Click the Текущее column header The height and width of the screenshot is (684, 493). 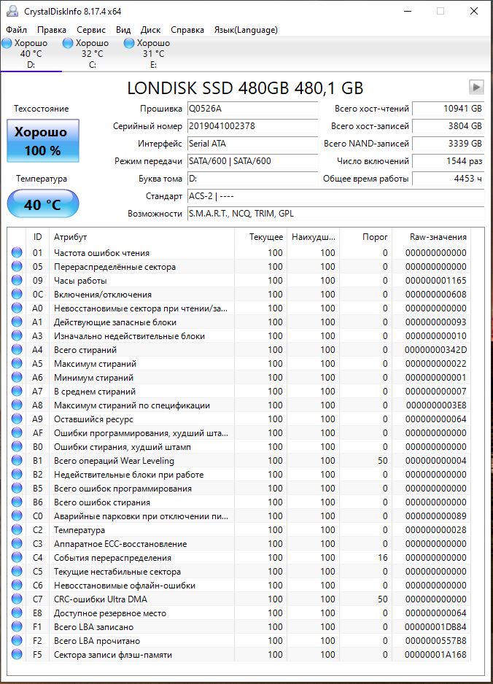(x=260, y=237)
